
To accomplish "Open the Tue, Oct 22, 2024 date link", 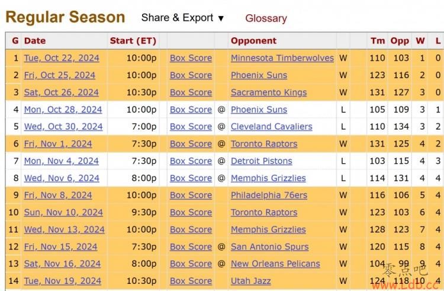I will coord(62,58).
